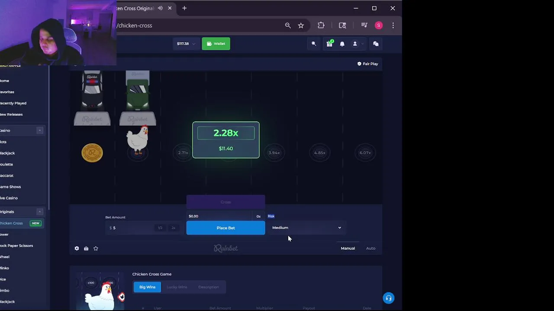Open the chat bubble icon
Screen dimensions: 554x311
pyautogui.click(x=376, y=44)
